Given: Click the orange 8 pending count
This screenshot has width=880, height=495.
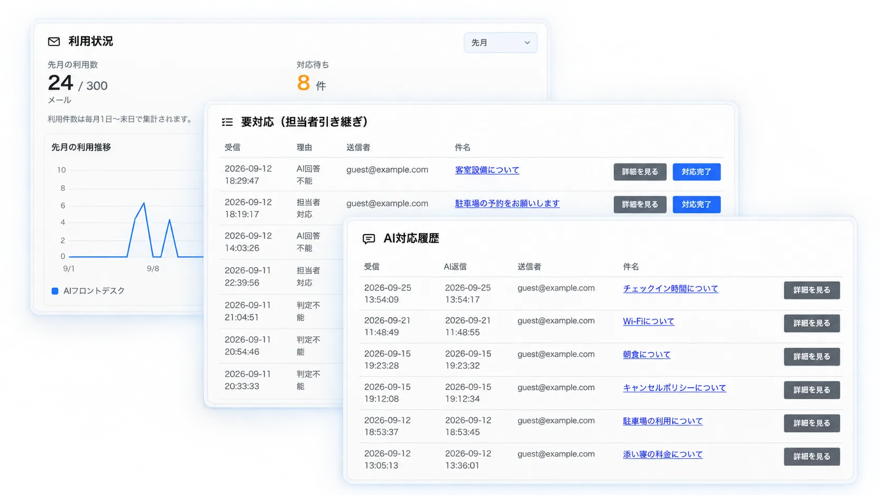Looking at the screenshot, I should [x=303, y=83].
